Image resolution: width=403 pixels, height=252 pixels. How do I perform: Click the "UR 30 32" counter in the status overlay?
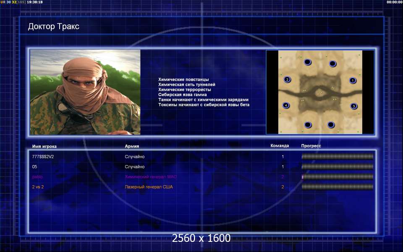[x=8, y=2]
